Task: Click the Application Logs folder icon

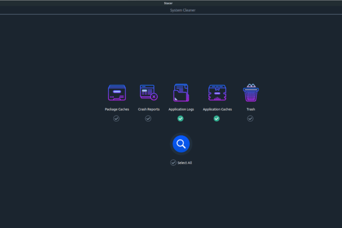Action: click(x=181, y=93)
